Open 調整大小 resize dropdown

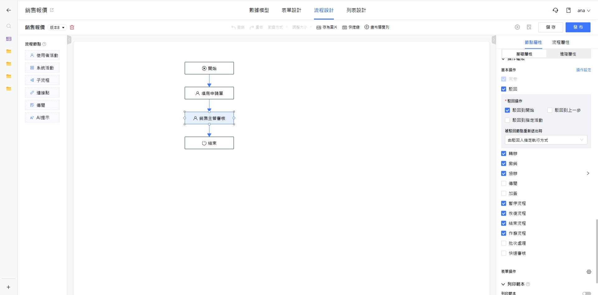(x=302, y=27)
